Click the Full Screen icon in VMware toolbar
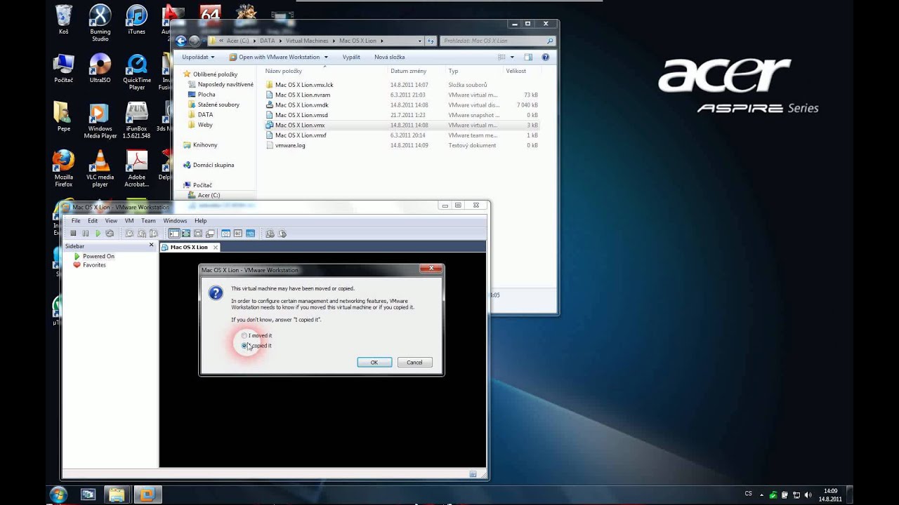 tap(186, 234)
